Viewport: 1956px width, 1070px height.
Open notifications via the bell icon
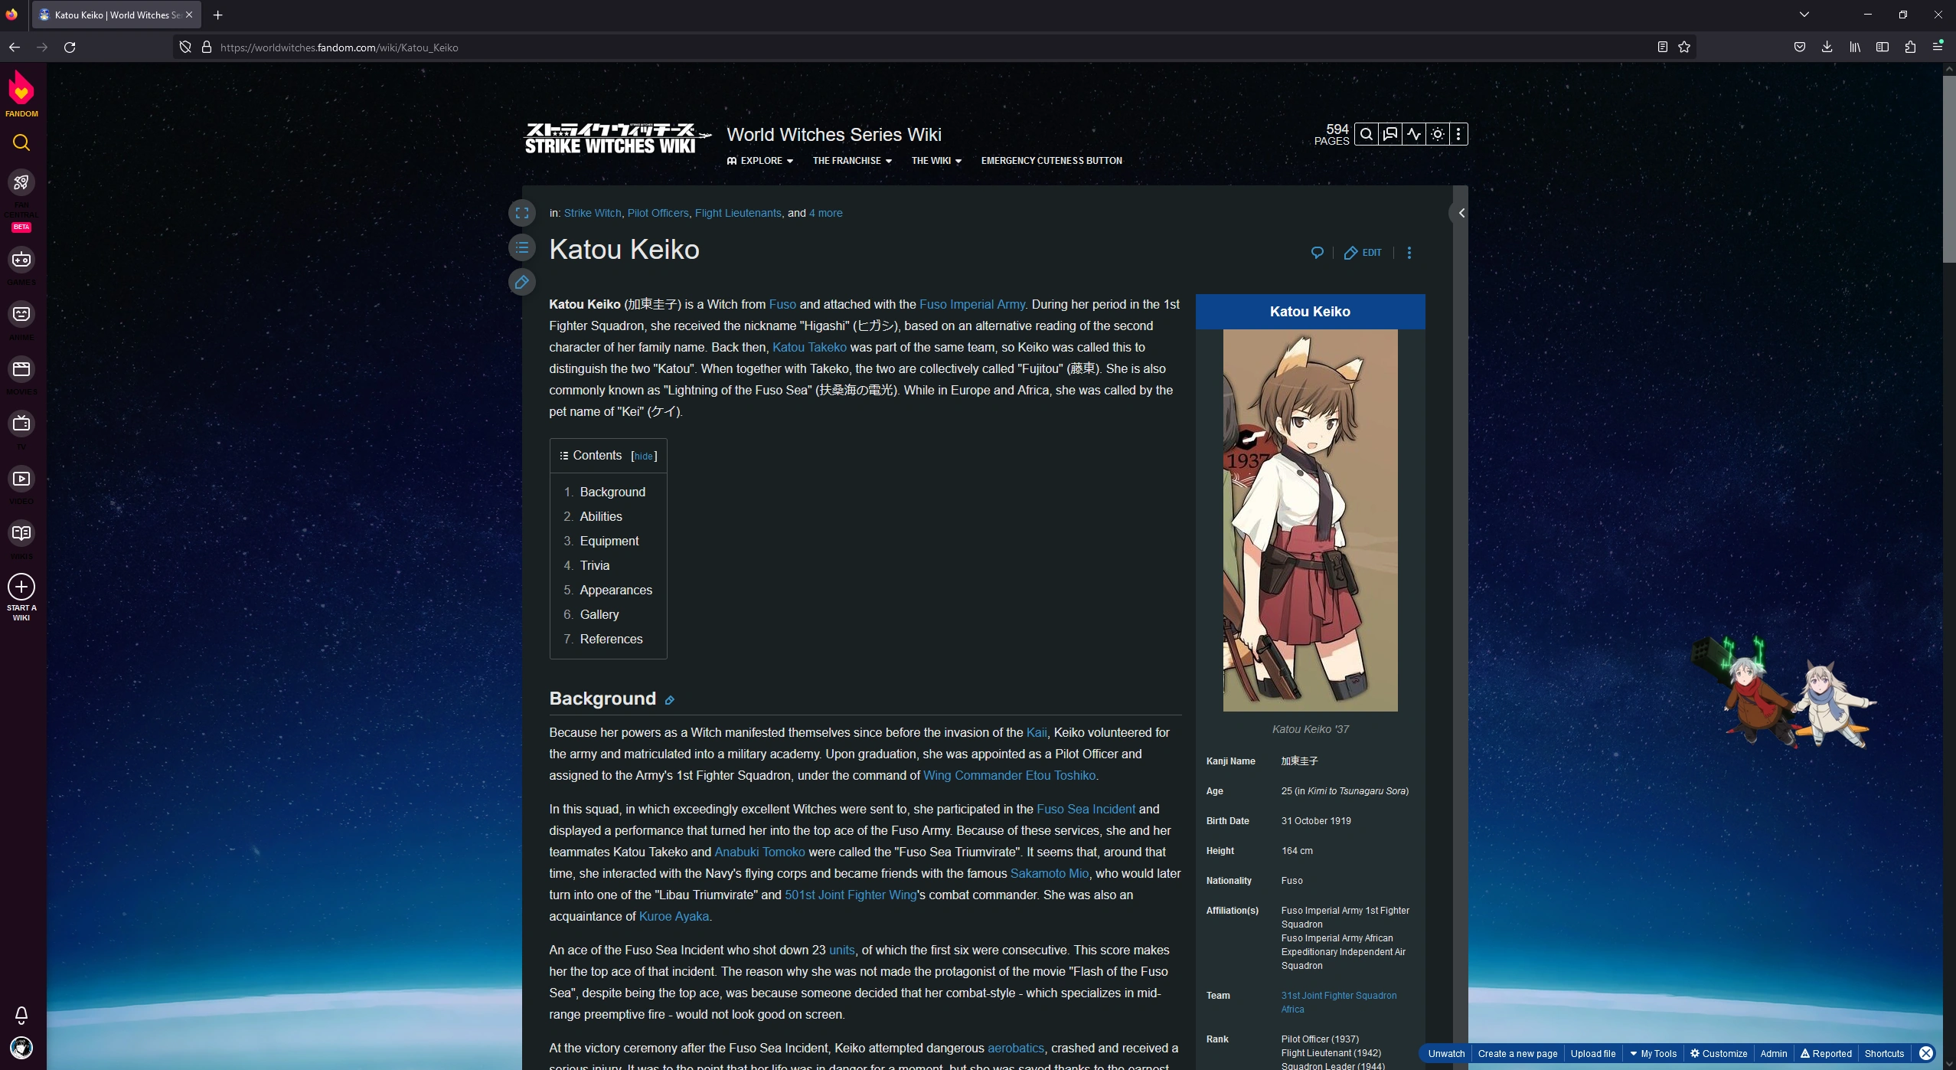coord(21,1016)
